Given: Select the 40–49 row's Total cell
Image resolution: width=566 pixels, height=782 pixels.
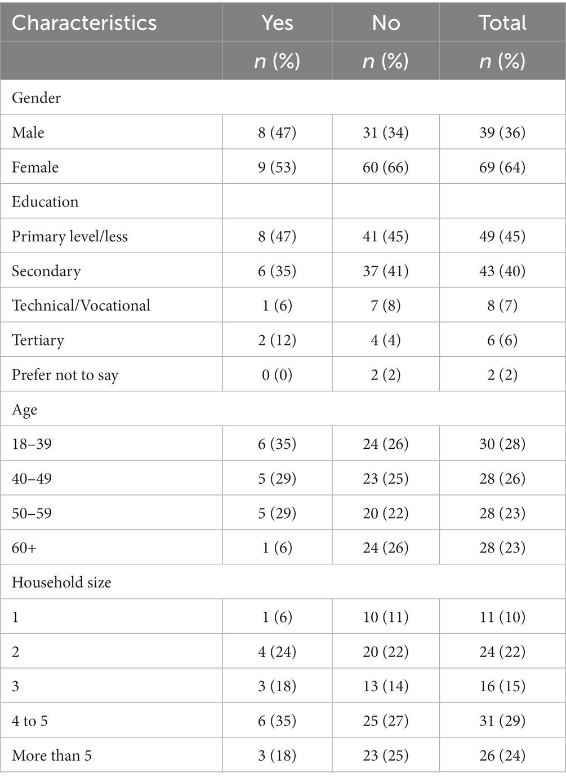Looking at the screenshot, I should 502,479.
